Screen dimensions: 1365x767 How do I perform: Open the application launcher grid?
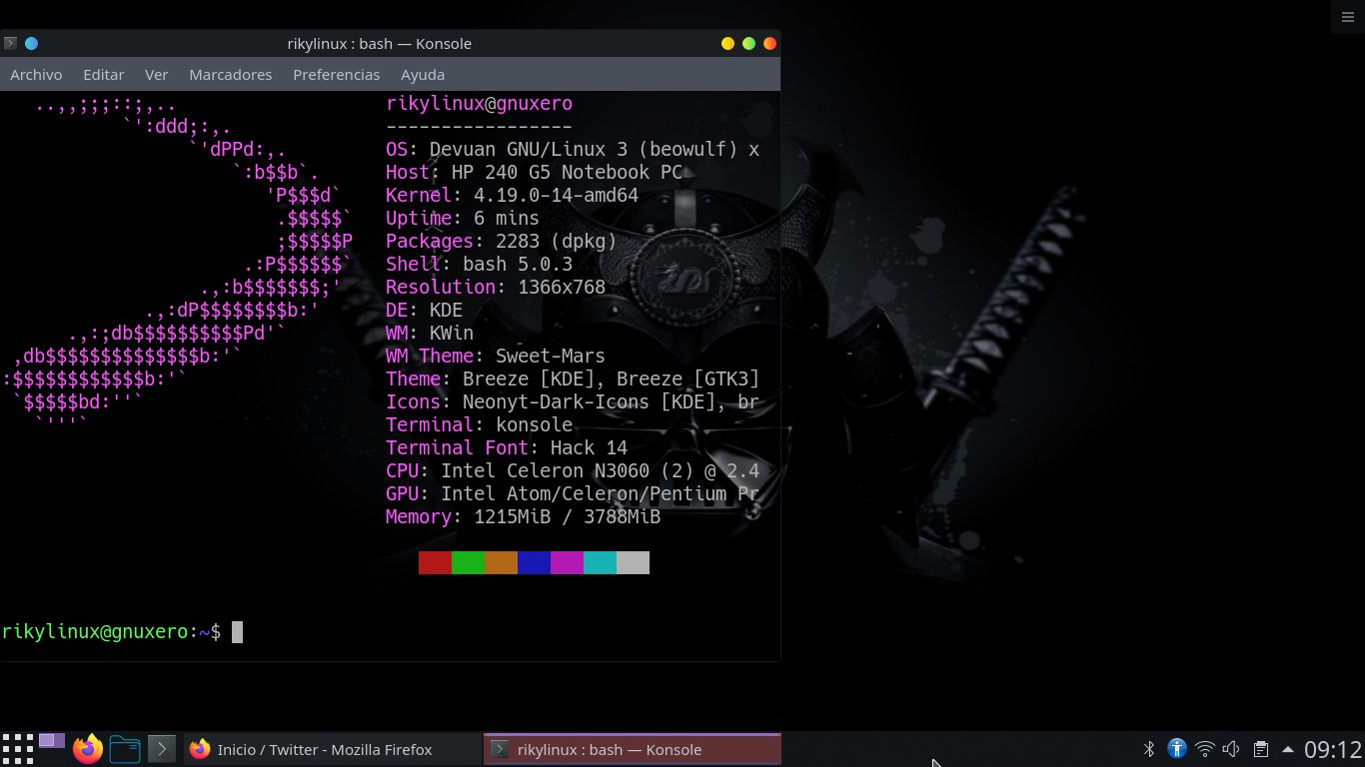point(18,748)
